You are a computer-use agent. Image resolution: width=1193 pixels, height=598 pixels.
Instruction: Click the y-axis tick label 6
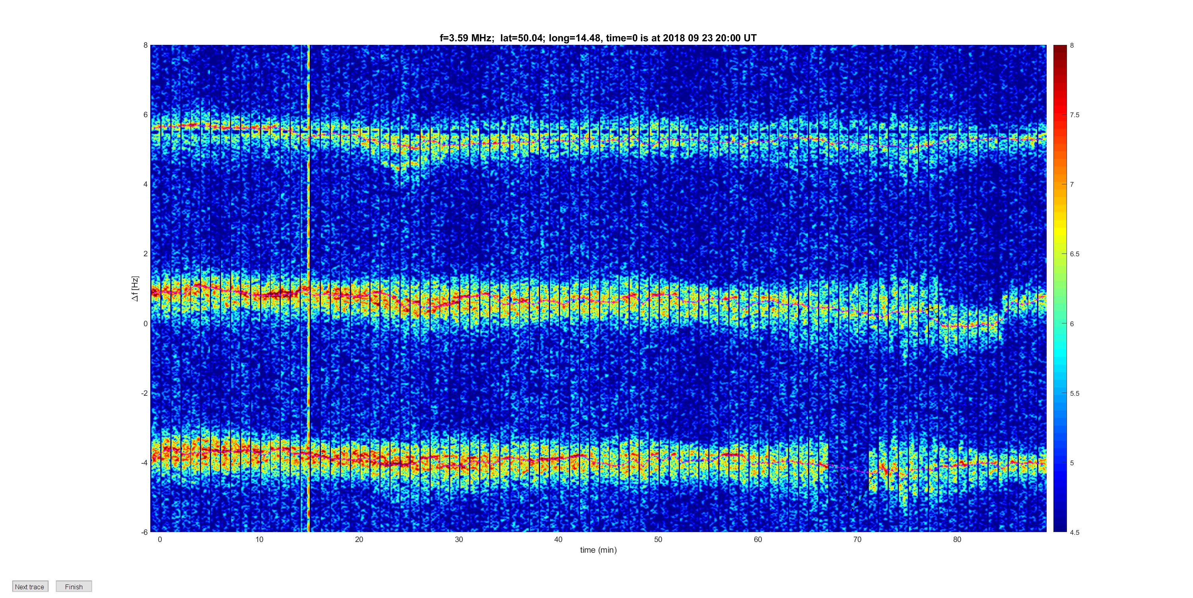[146, 115]
